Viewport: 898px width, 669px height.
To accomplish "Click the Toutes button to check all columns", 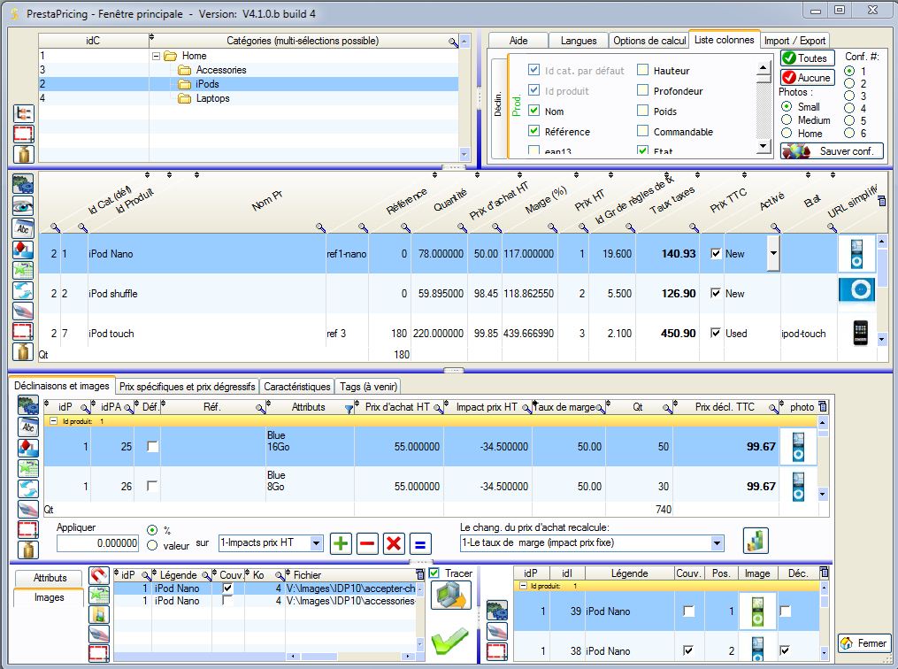I will point(806,58).
